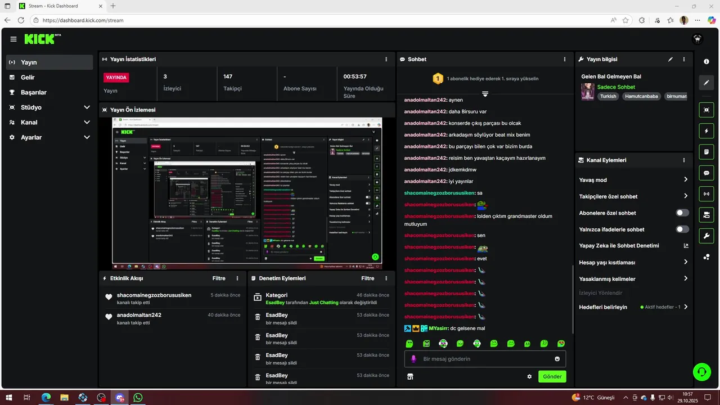Image resolution: width=720 pixels, height=405 pixels.
Task: Open the Hesap yaşı kısıtlaması options arrow
Action: point(686,262)
